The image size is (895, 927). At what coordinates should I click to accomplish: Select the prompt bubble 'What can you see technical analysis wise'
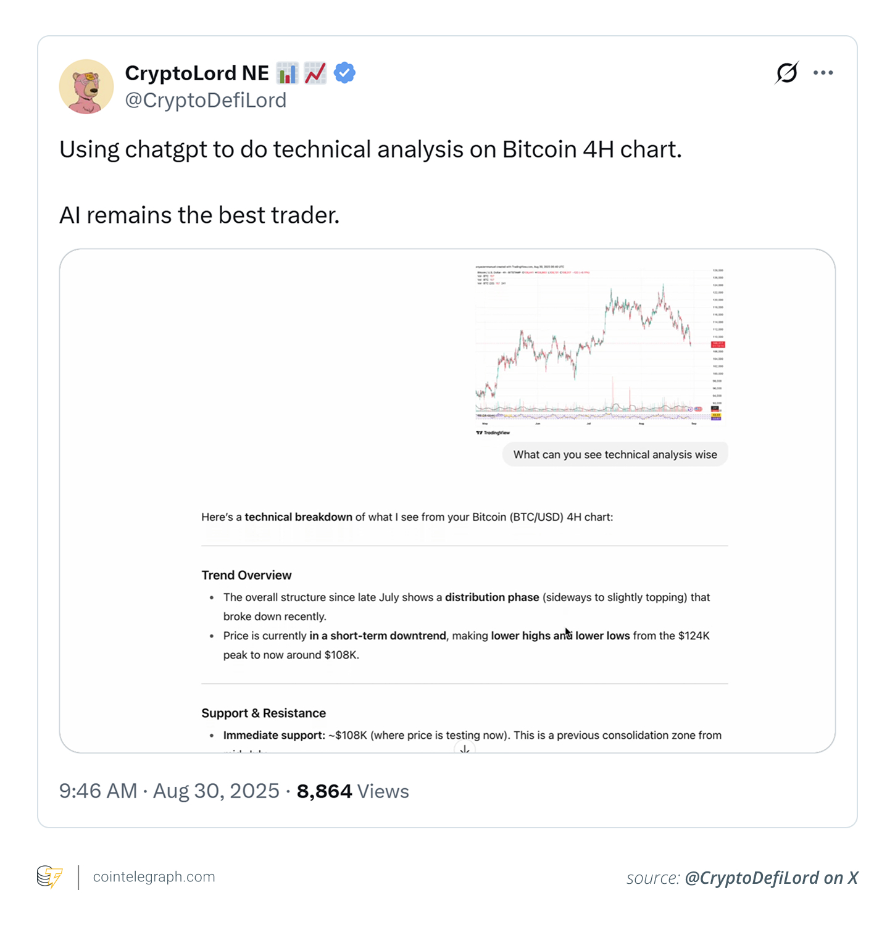615,454
